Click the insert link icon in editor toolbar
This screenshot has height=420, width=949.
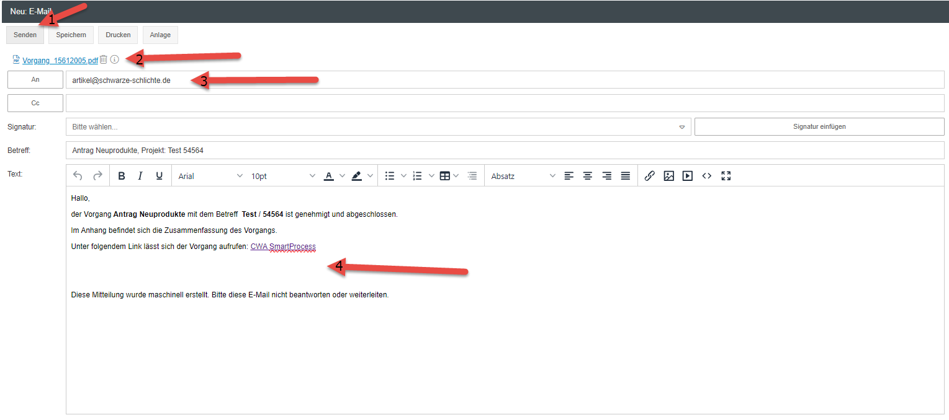pyautogui.click(x=649, y=176)
